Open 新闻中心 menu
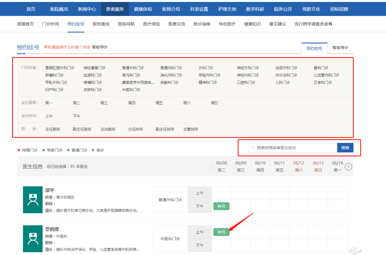386x255 pixels. (x=87, y=9)
